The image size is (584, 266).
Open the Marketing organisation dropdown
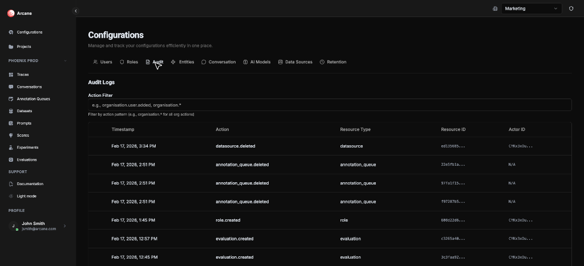[x=532, y=9]
